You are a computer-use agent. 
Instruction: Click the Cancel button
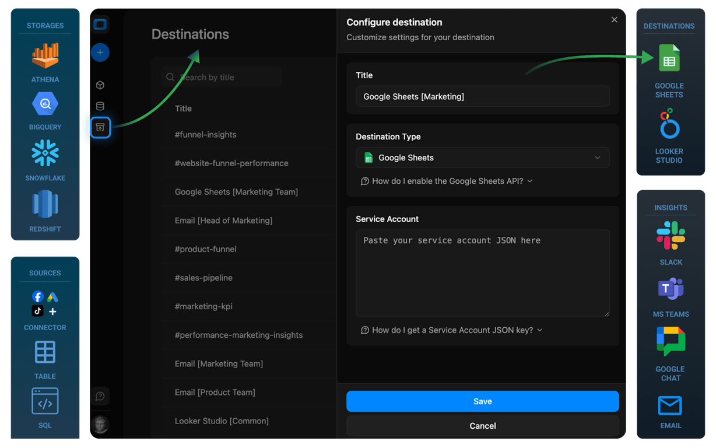tap(483, 426)
